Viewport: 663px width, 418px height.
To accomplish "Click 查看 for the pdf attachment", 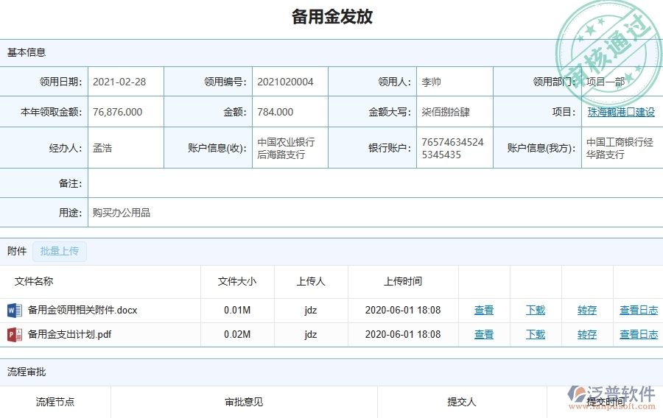I will pos(484,335).
